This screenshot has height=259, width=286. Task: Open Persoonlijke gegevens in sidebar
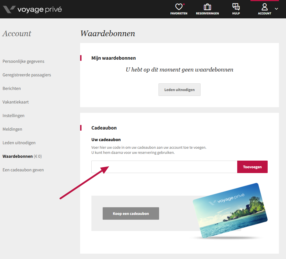click(x=23, y=61)
